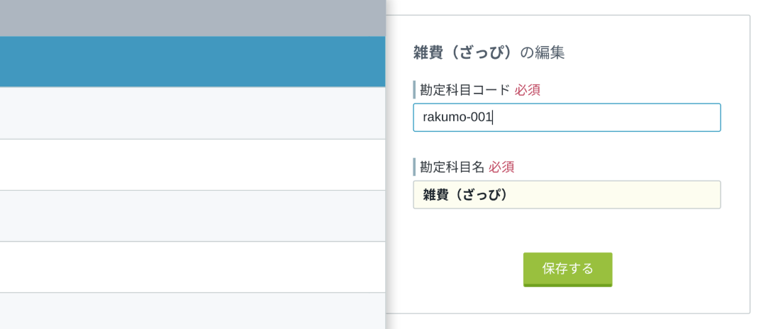Screen dimensions: 763x329
Task: Click the の編集 part of the heading
Action: click(542, 52)
